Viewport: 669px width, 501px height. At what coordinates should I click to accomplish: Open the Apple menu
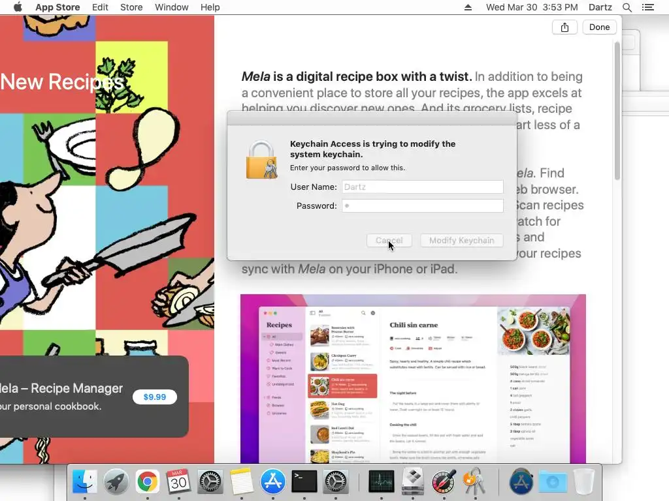point(18,7)
